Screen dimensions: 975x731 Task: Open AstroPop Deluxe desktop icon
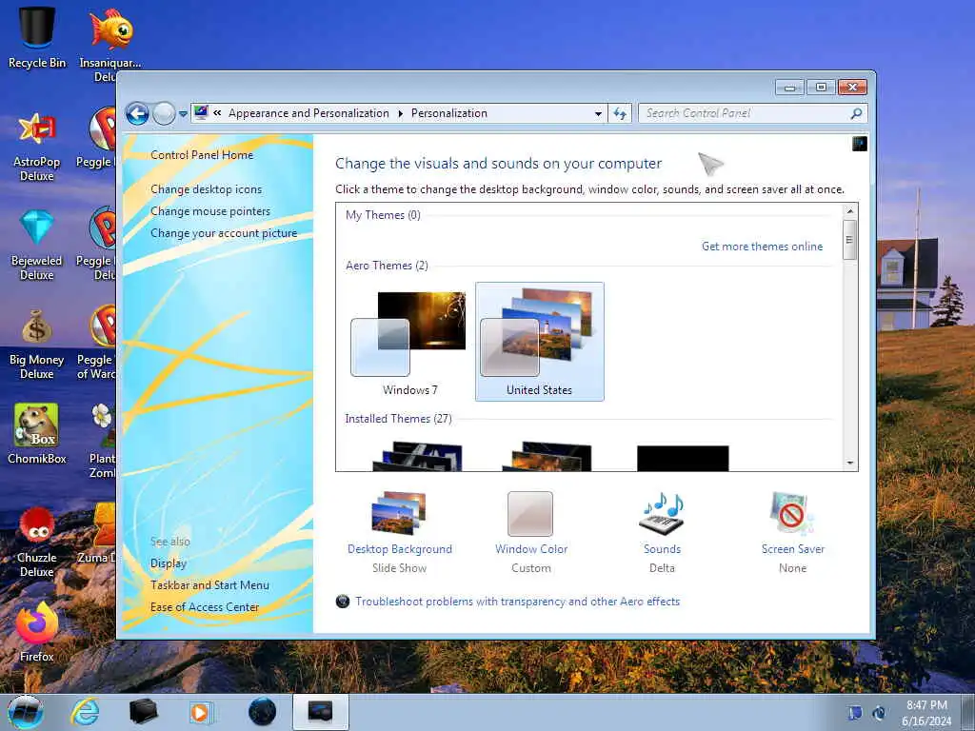tap(37, 147)
